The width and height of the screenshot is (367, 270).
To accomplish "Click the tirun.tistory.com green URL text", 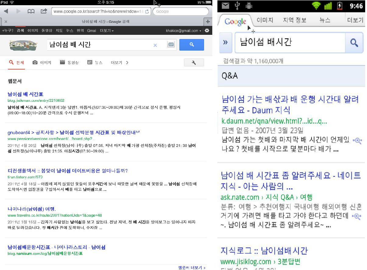I will click(x=25, y=177).
